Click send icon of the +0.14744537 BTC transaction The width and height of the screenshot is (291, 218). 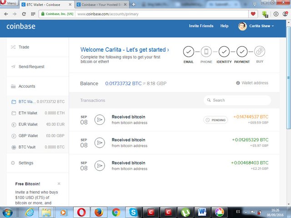100,120
